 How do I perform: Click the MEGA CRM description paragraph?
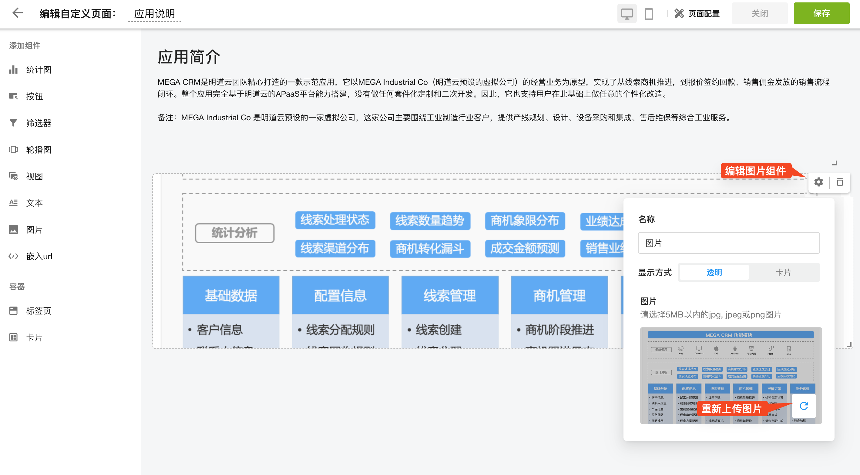493,88
